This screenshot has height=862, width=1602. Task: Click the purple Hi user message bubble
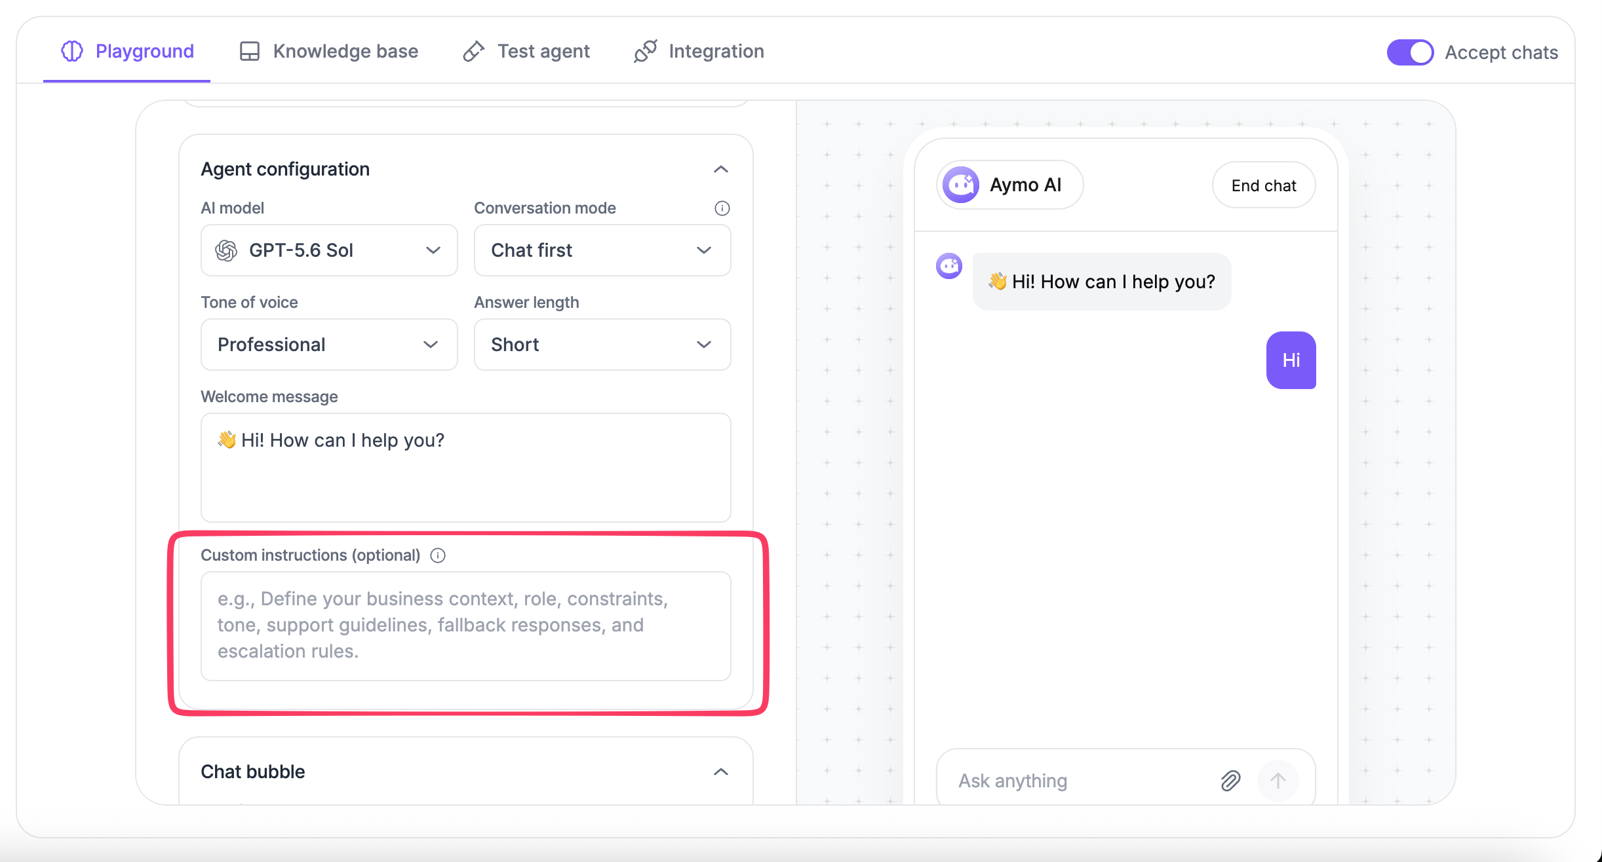point(1291,360)
